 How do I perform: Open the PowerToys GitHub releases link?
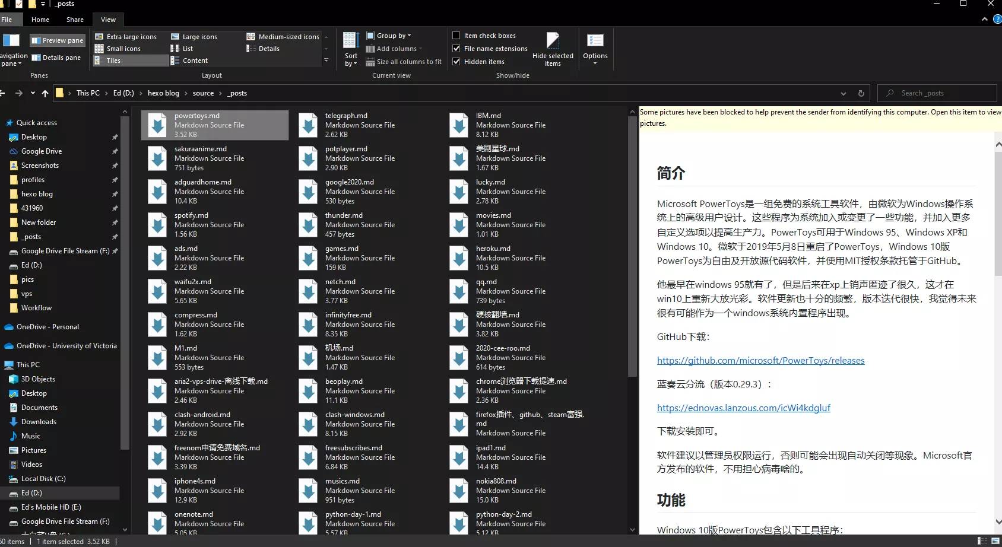(x=760, y=361)
